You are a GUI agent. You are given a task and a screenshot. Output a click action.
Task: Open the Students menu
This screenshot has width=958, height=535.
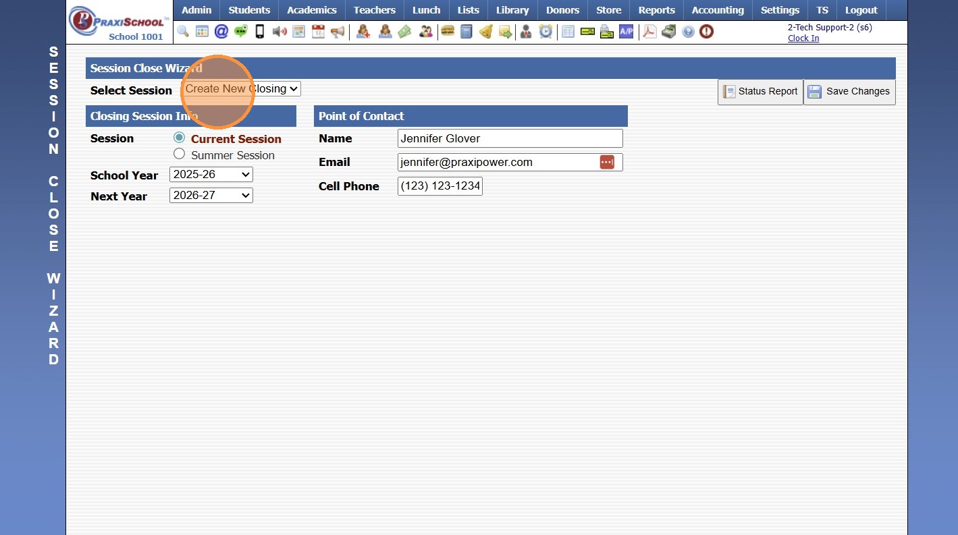pos(249,10)
